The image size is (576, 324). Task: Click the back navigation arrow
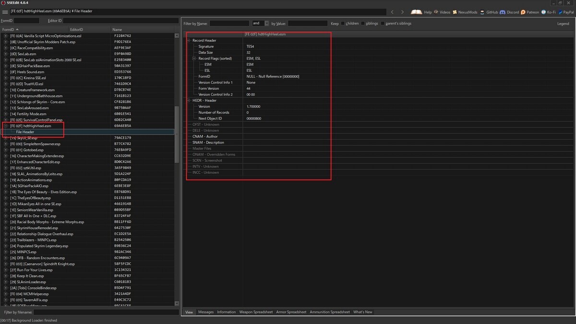392,12
